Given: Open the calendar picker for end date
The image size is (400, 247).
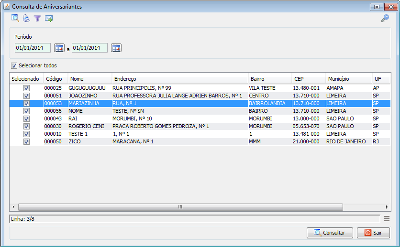Looking at the screenshot, I should 116,48.
